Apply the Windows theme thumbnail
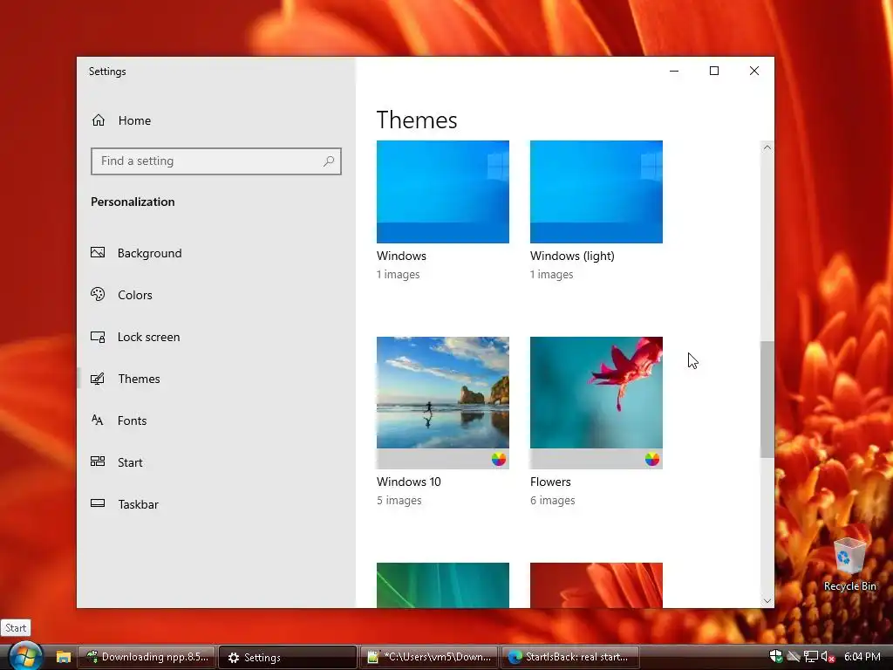This screenshot has width=893, height=670. tap(442, 191)
